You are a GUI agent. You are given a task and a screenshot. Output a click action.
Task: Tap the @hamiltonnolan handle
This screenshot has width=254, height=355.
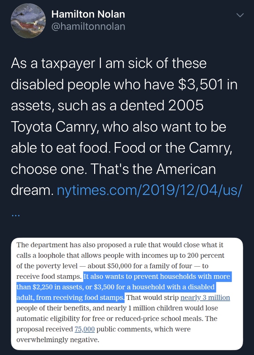point(88,26)
